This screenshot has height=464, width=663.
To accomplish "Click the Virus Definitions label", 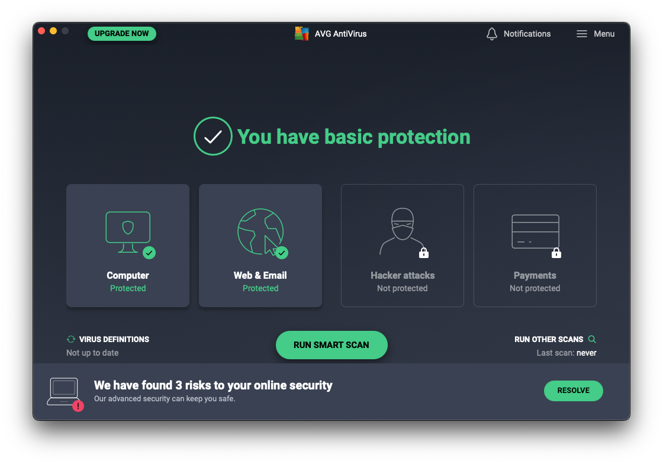I will pyautogui.click(x=114, y=339).
